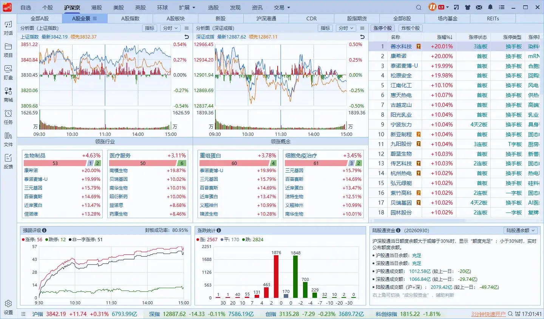This screenshot has height=319, width=544.
Task: Open 细胞免疫治疗 concept link
Action: pos(301,156)
